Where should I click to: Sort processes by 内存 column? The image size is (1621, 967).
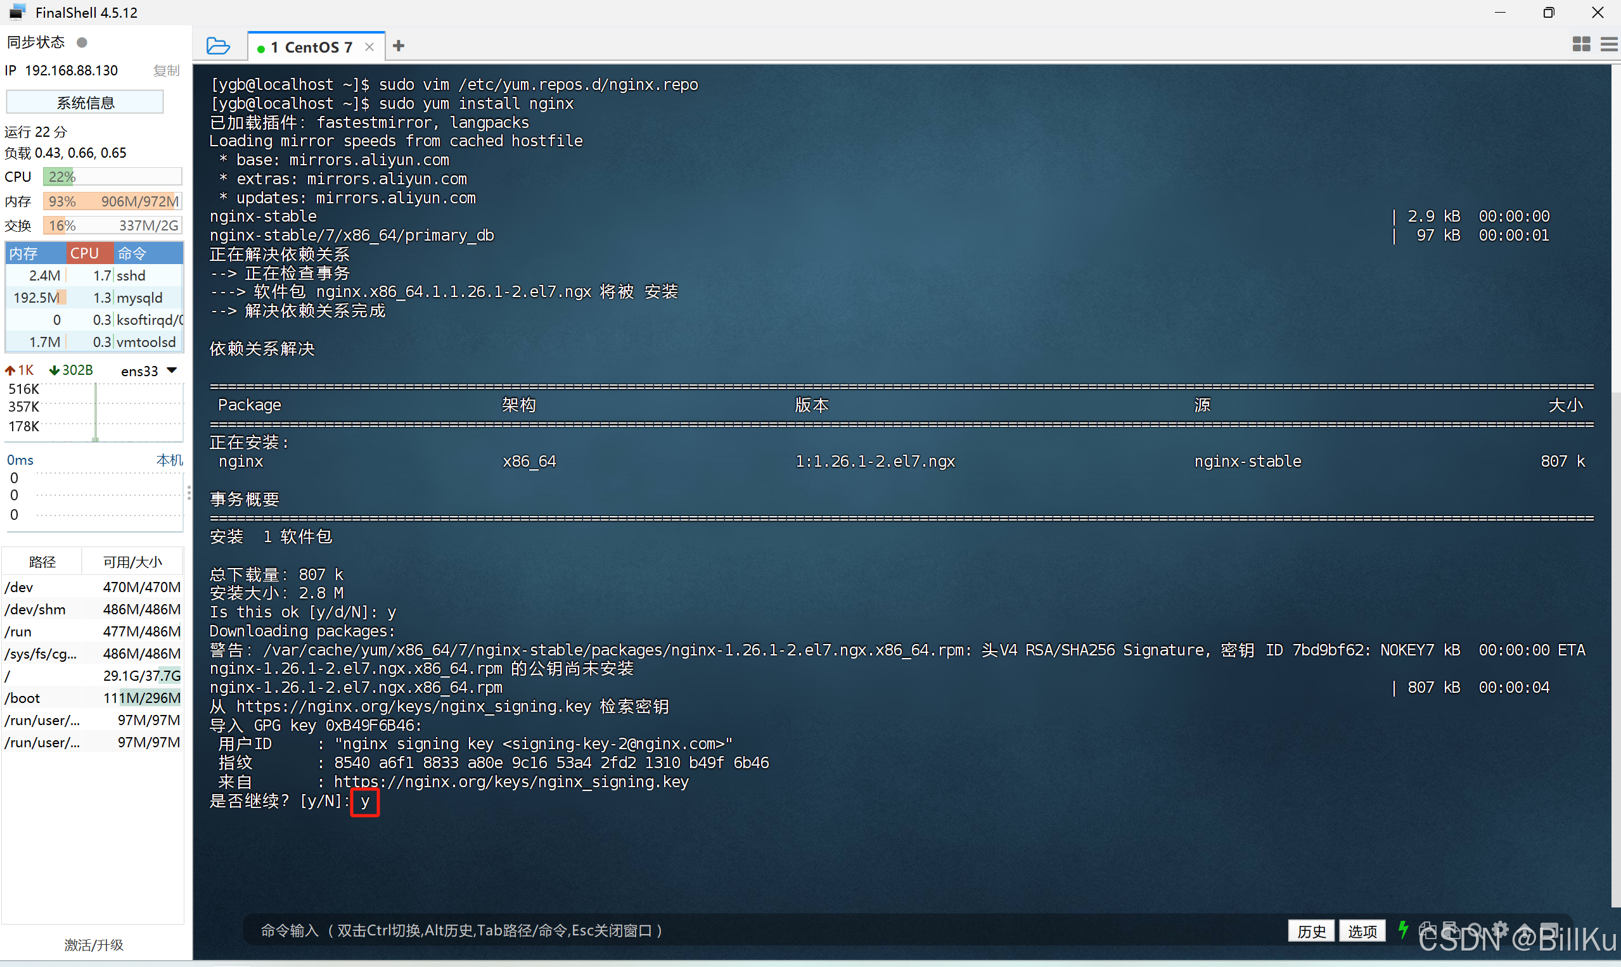(x=35, y=253)
